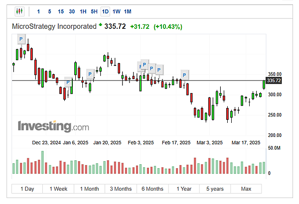The image size is (299, 204).
Task: Click the 300.00 price axis label
Action: point(275,95)
